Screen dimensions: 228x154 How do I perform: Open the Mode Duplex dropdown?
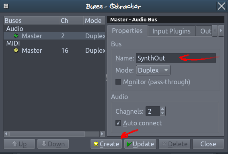tap(153, 70)
